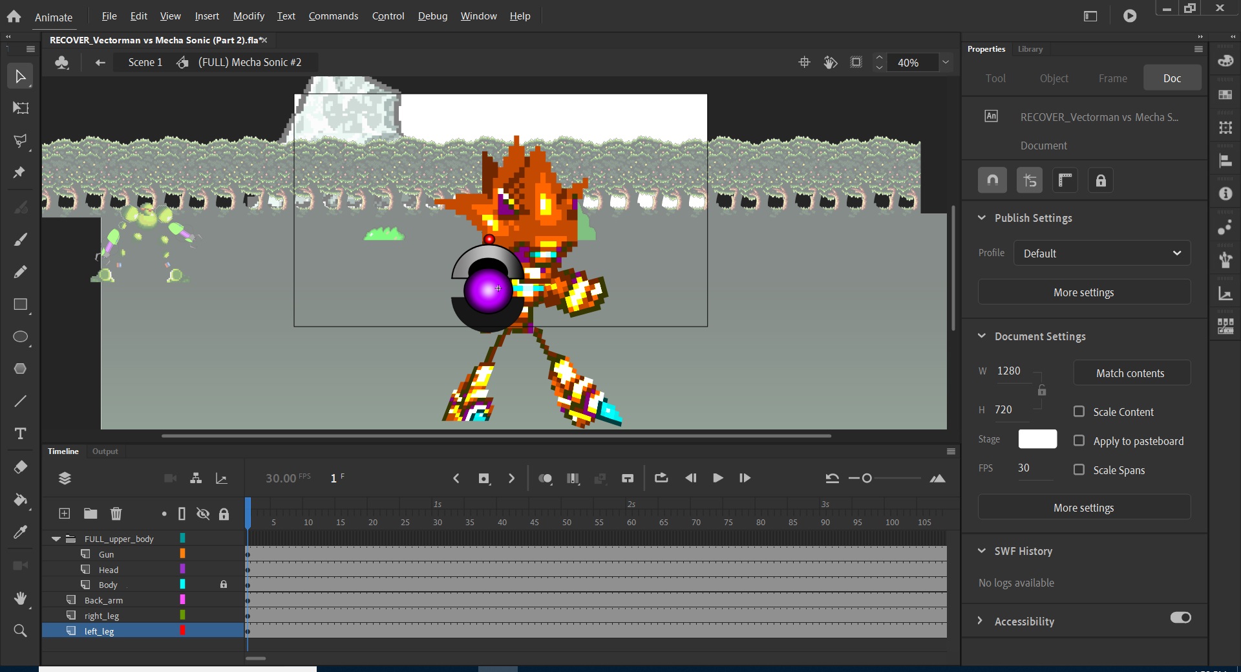
Task: Toggle visibility of all timeline layers
Action: [203, 514]
